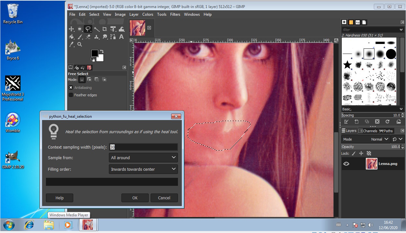Open the Start menu orb
406x233 pixels.
point(9,225)
